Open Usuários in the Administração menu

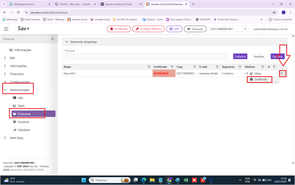click(23, 122)
